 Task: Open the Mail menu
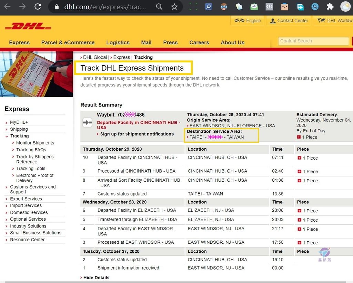click(x=146, y=42)
